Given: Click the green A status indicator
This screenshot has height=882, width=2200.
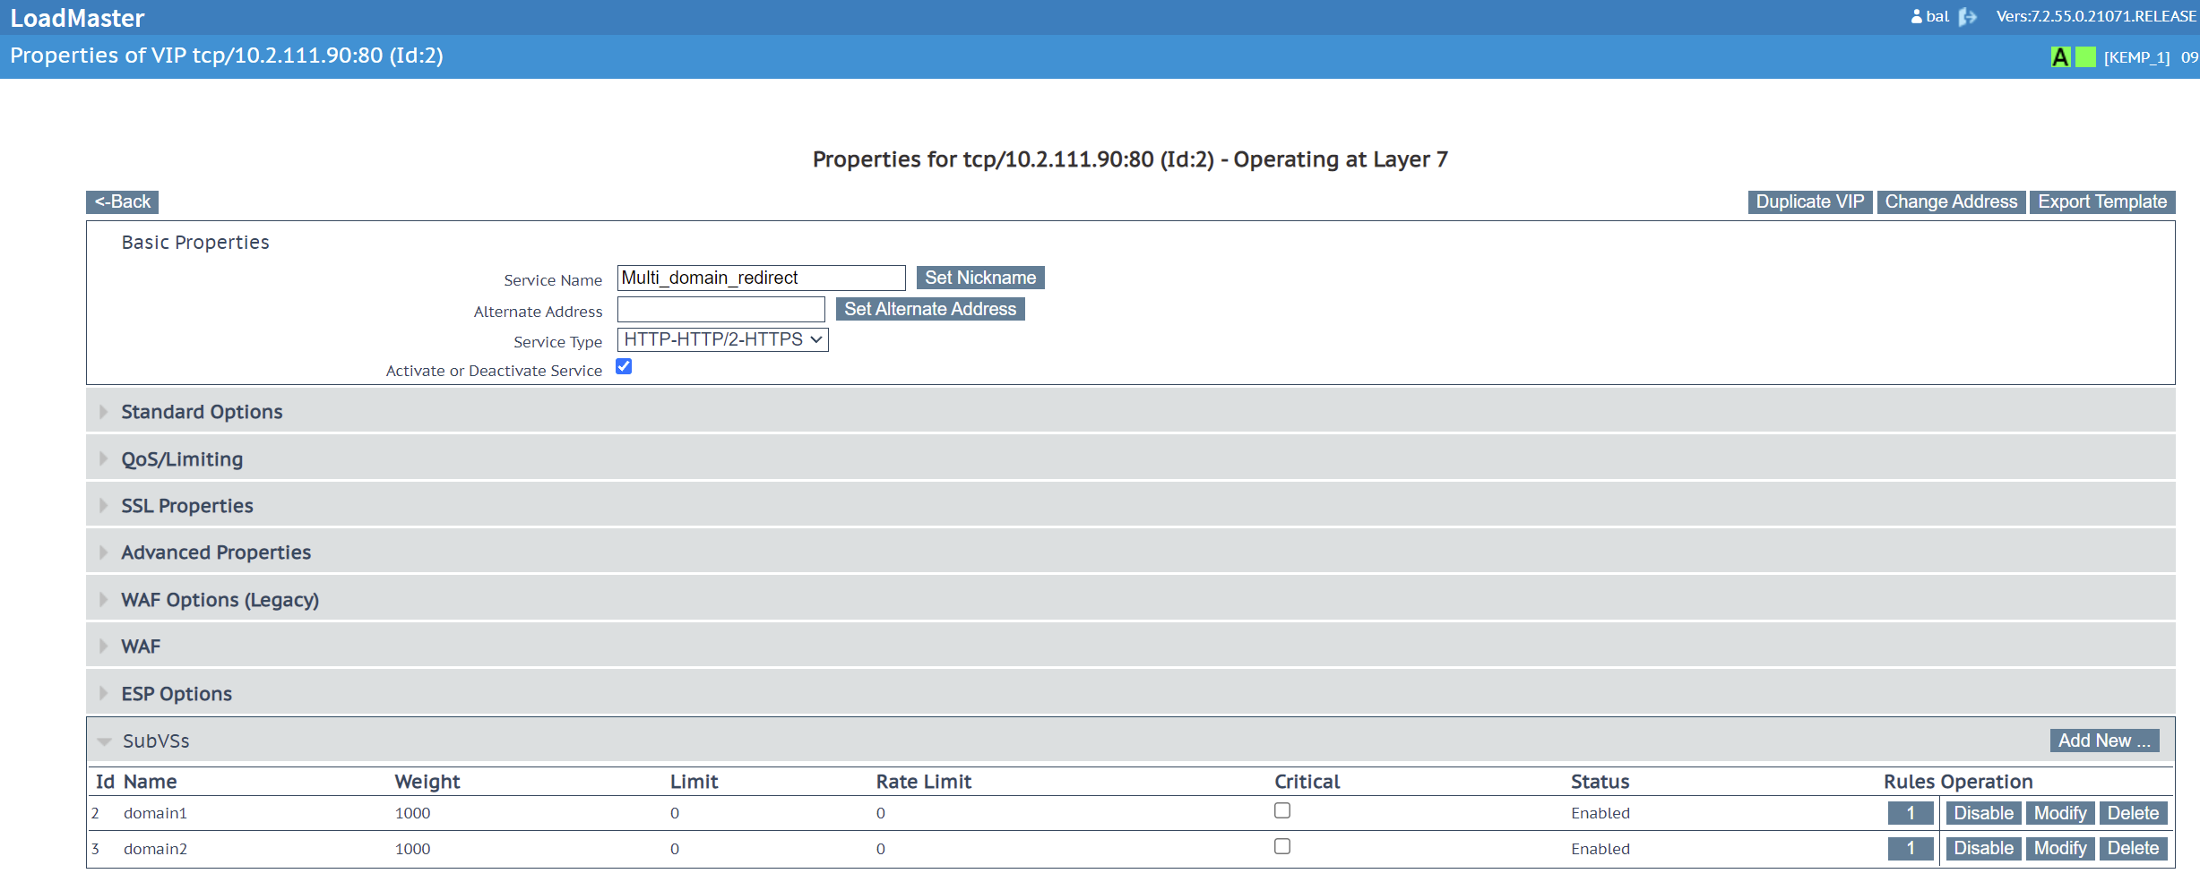Looking at the screenshot, I should [2061, 57].
